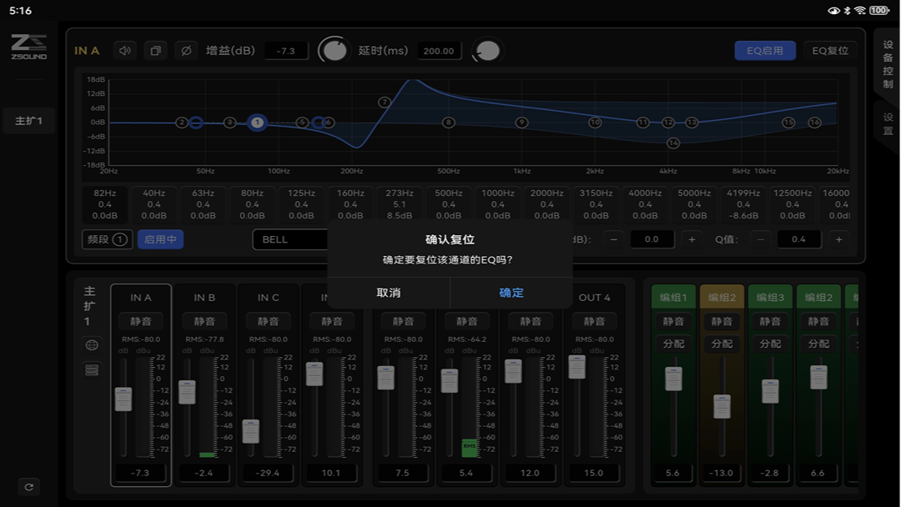Click the gain knob beside 增益(dB)
901x507 pixels.
334,50
